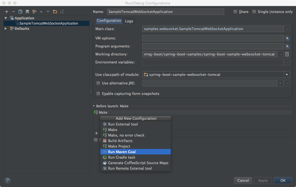Move configuration up with arrow icon

coord(41,12)
